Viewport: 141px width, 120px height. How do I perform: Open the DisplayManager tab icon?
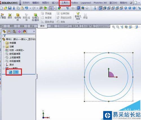point(25,32)
